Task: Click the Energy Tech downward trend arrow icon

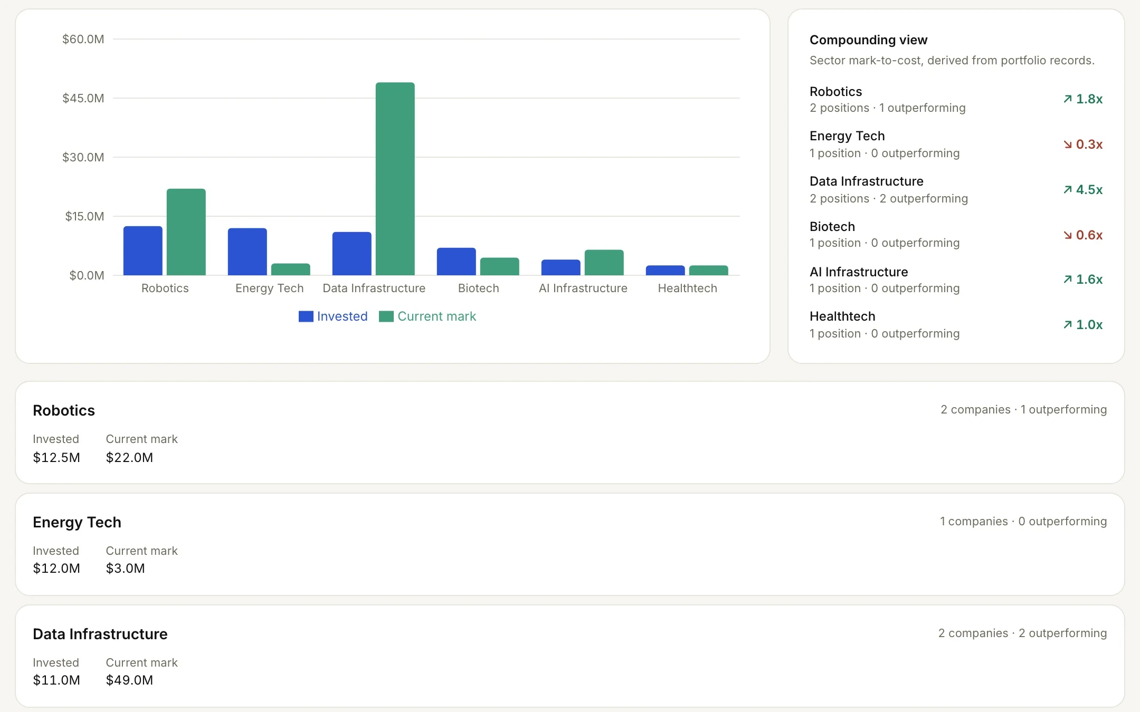Action: coord(1067,144)
